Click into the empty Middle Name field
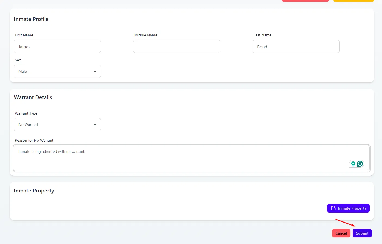 click(x=176, y=47)
